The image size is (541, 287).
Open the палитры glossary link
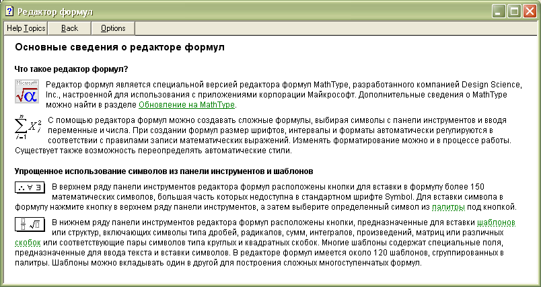point(448,207)
